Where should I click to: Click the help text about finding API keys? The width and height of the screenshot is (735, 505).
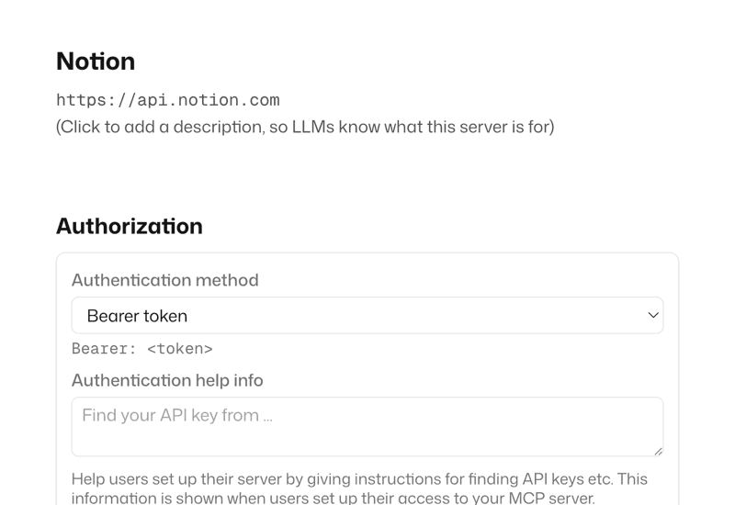coord(359,479)
